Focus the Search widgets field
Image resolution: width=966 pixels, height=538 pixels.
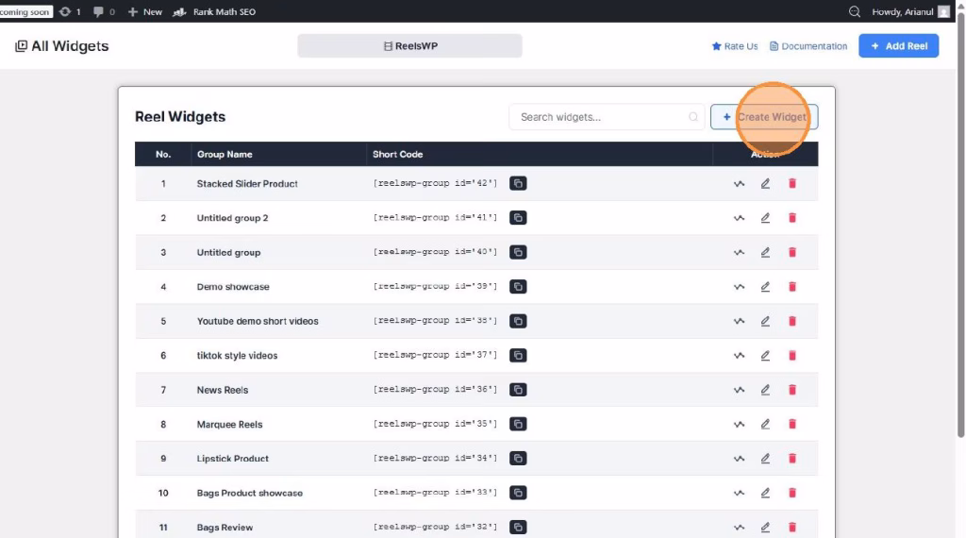(x=600, y=117)
